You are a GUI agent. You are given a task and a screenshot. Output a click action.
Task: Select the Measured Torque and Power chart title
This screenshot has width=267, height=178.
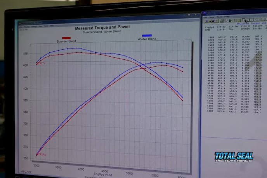tap(102, 28)
